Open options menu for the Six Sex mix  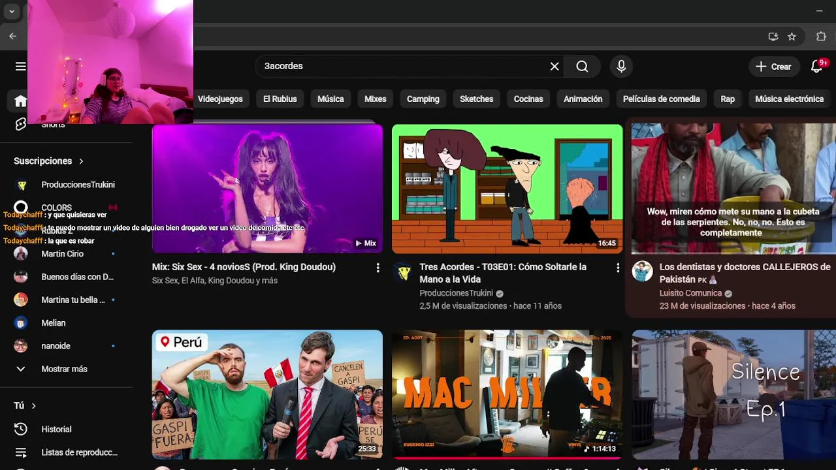tap(378, 268)
